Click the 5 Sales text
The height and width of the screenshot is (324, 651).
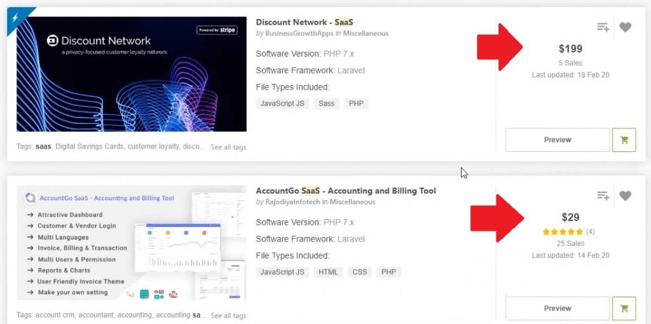tap(570, 63)
